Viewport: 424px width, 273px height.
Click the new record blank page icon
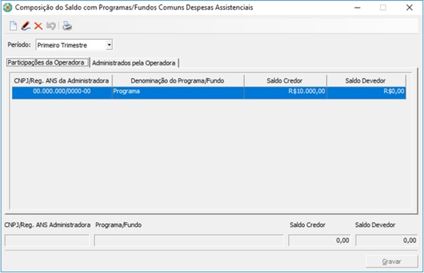13,26
